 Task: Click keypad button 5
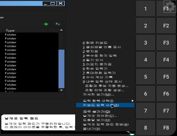[145, 77]
